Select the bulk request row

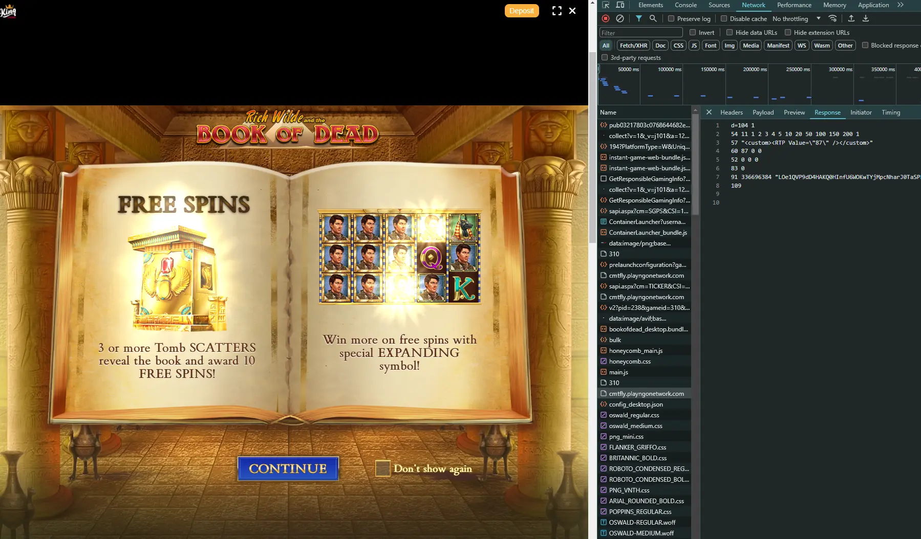click(x=645, y=340)
